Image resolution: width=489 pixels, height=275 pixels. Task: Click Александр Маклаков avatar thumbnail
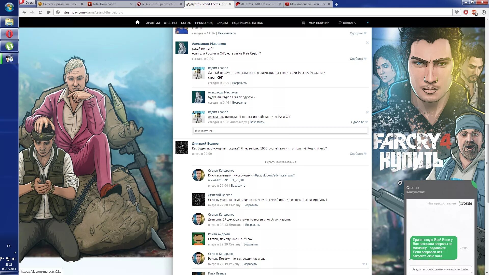click(x=182, y=48)
